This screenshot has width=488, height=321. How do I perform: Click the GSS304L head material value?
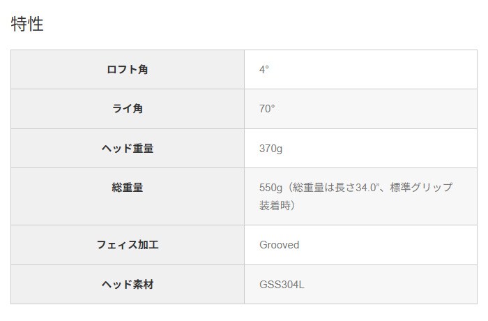(x=282, y=284)
